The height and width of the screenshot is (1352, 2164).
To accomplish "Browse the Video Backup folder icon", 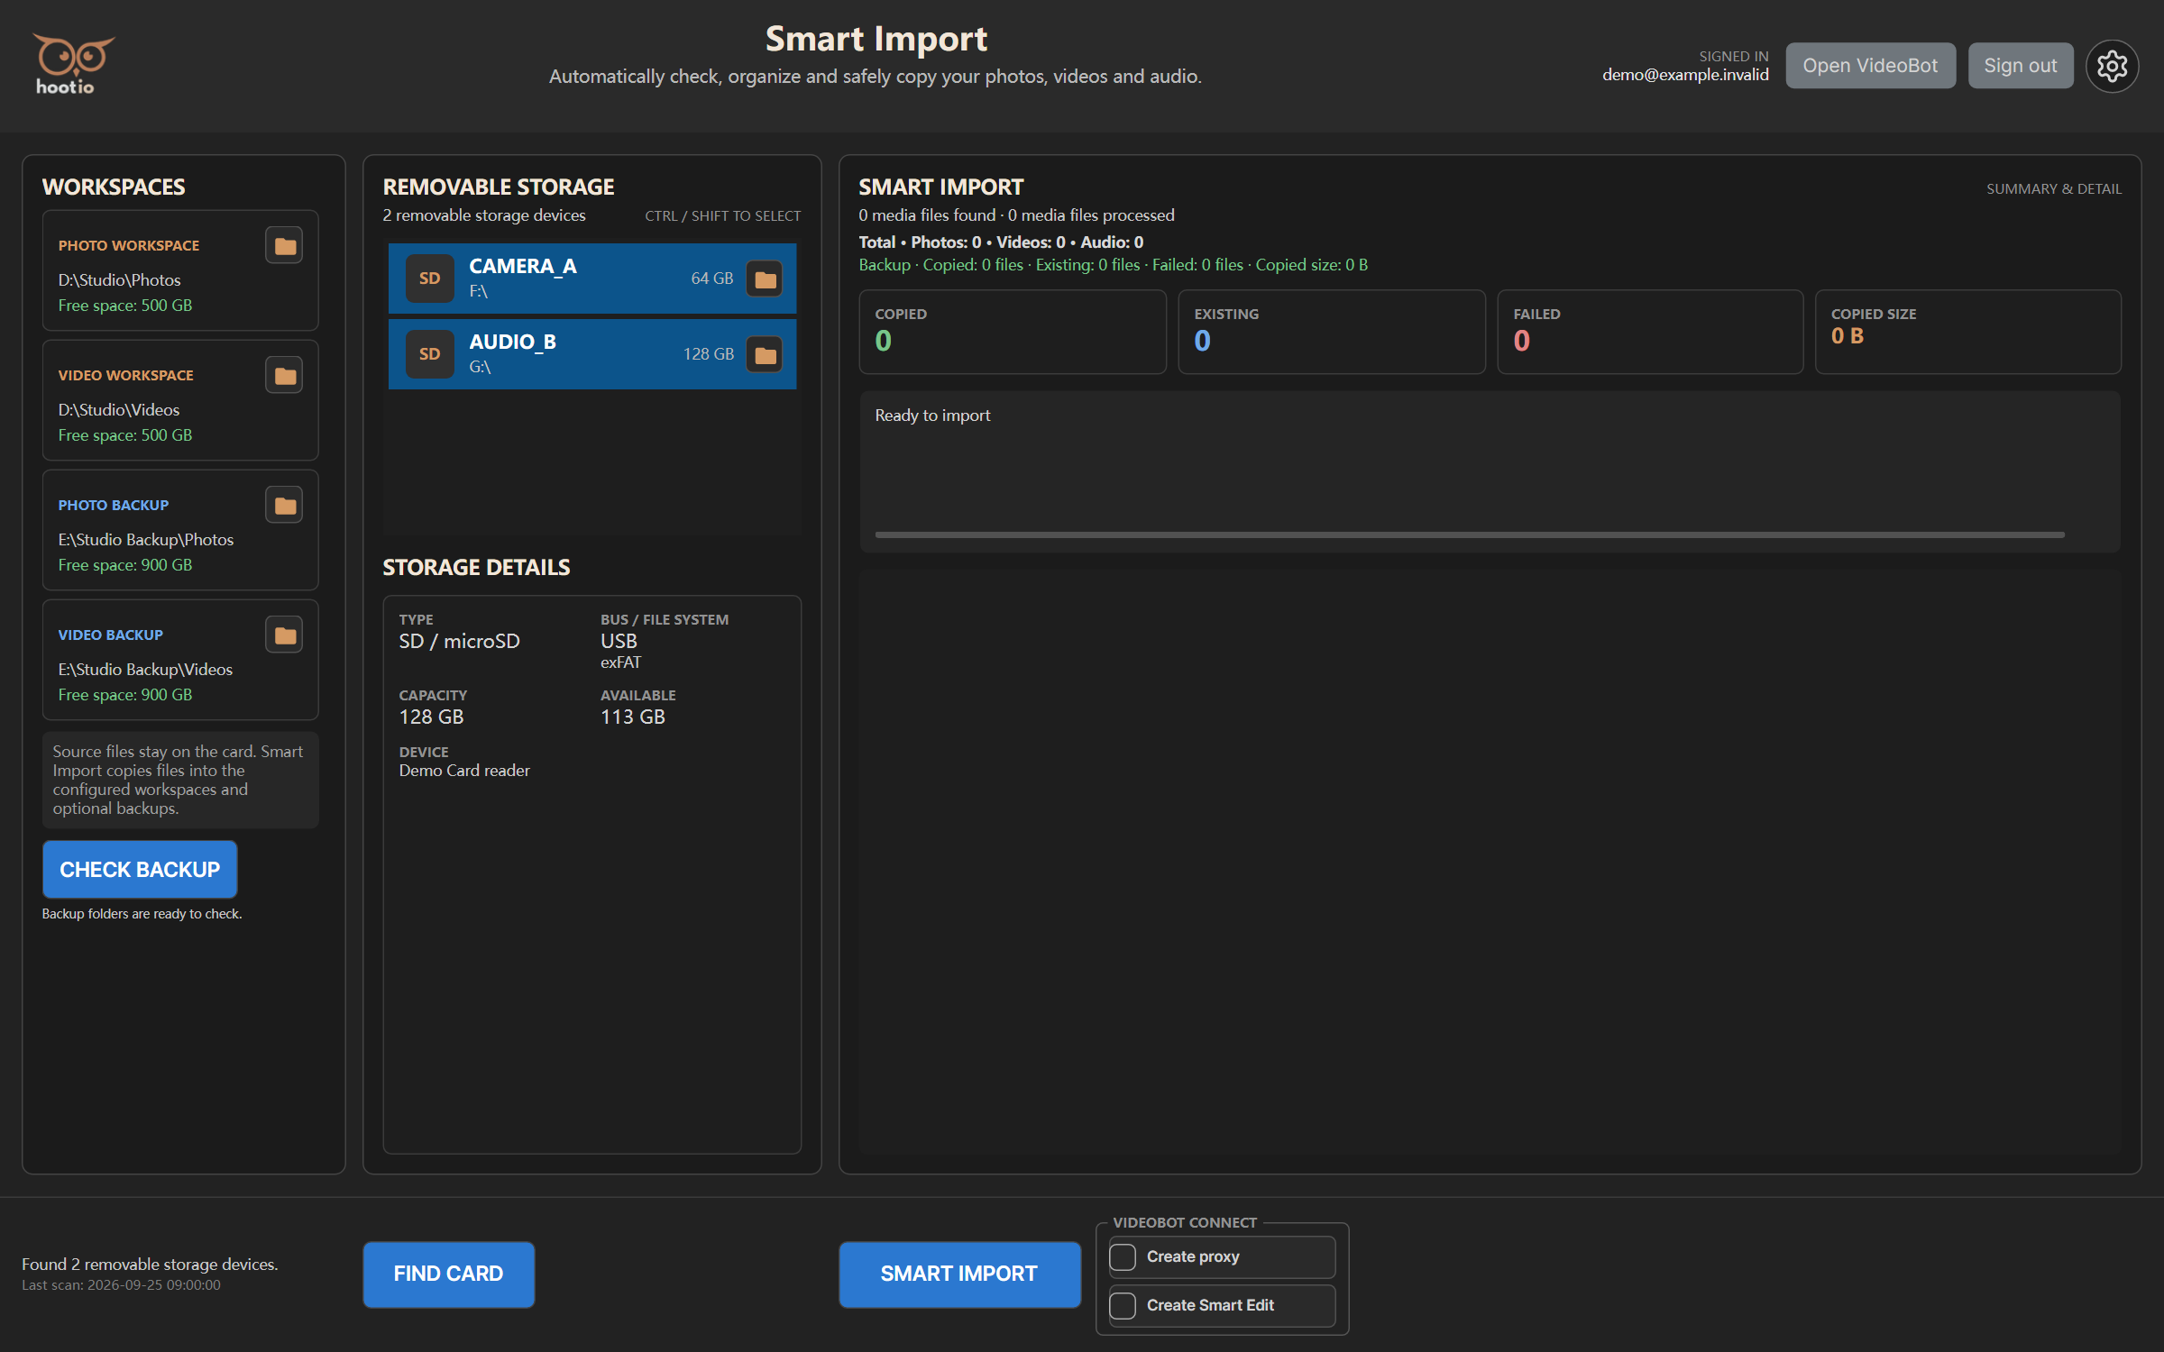I will tap(284, 635).
